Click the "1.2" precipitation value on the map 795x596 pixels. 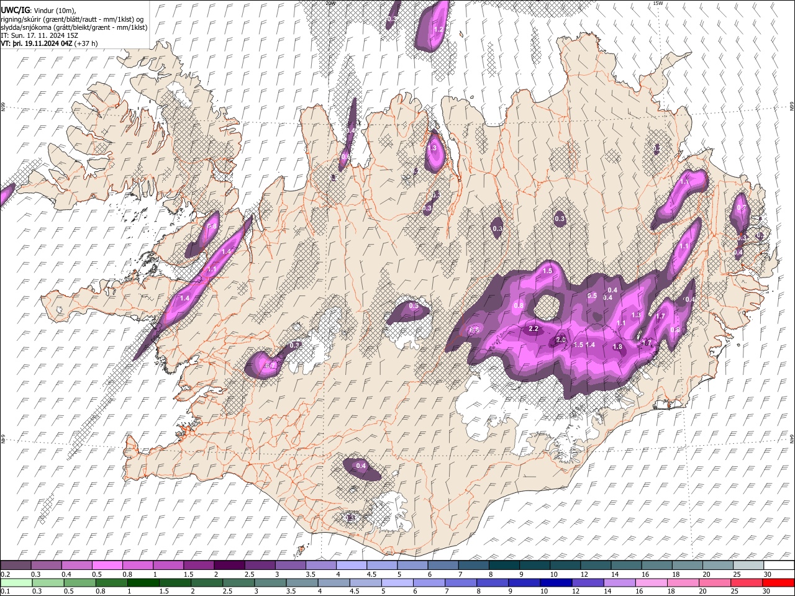(438, 29)
